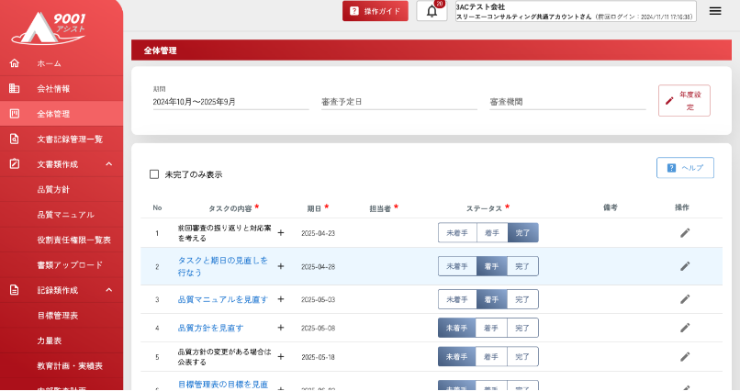This screenshot has height=391, width=740.
Task: Click date 2025-05-18 in task 5
Action: (318, 357)
